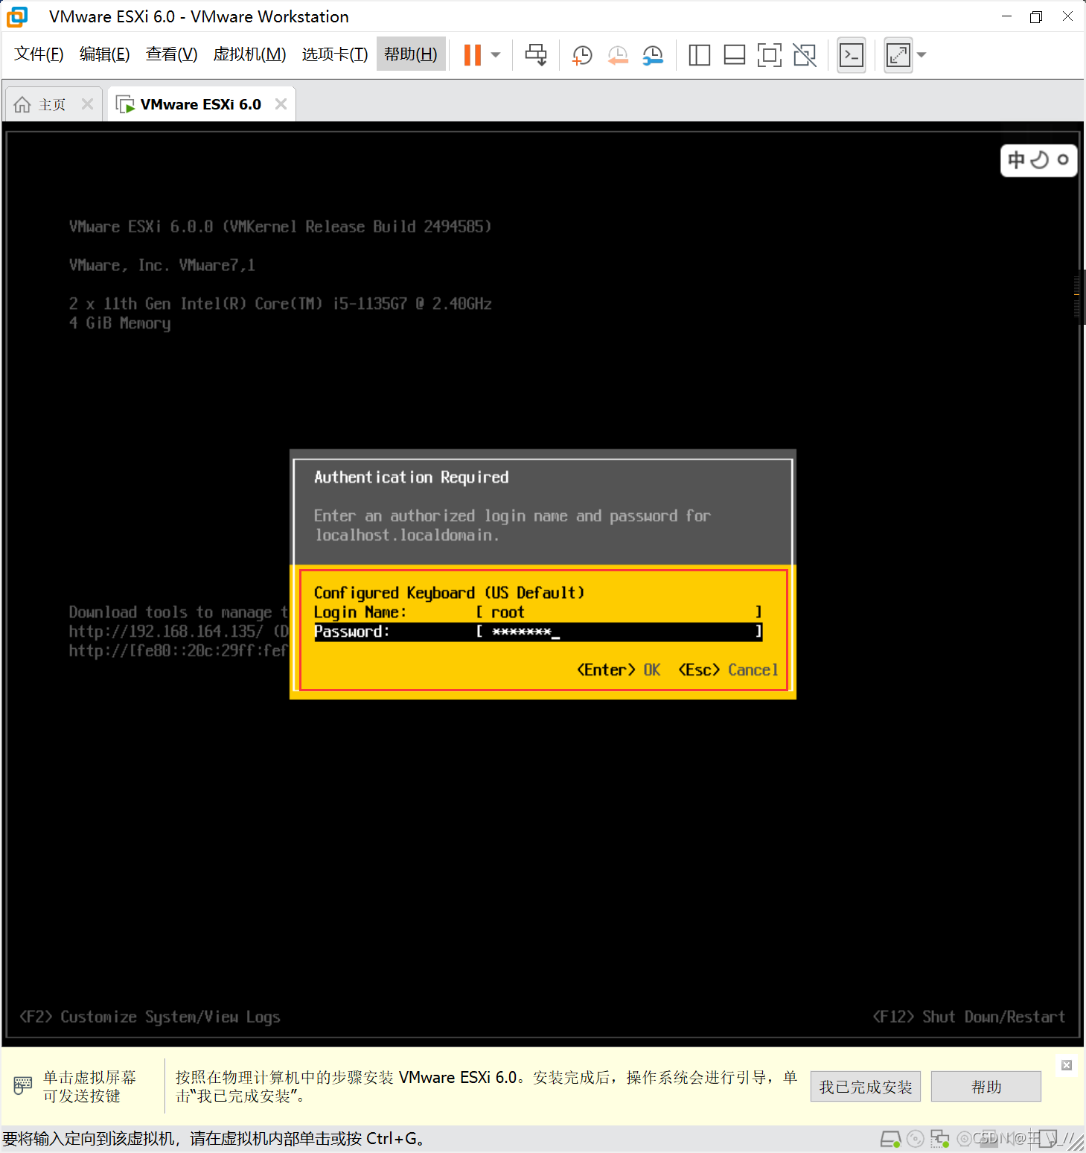Viewport: 1086px width, 1153px height.
Task: Click the Authentication Required heading
Action: [412, 477]
